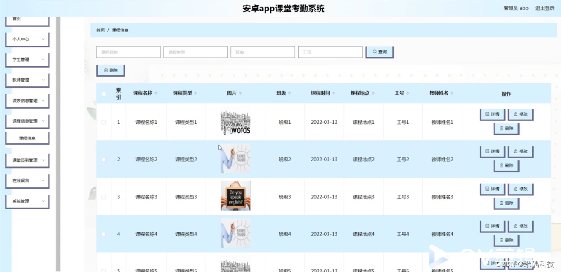Focus the 工号 search field
Screen dimensions: 561x272
330,52
